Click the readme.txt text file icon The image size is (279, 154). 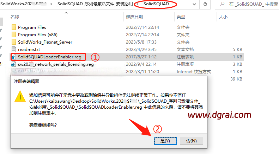point(14,49)
